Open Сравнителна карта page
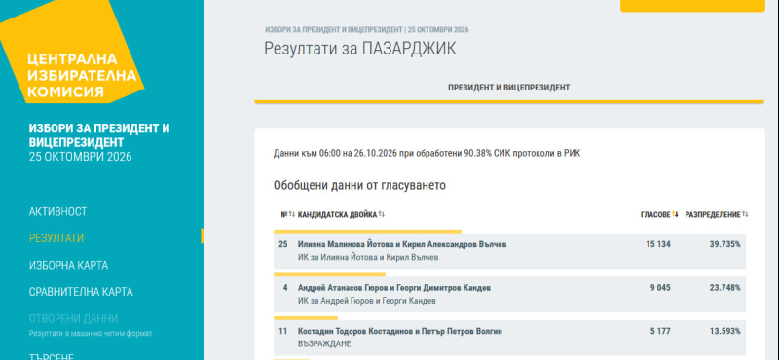 coord(81,292)
